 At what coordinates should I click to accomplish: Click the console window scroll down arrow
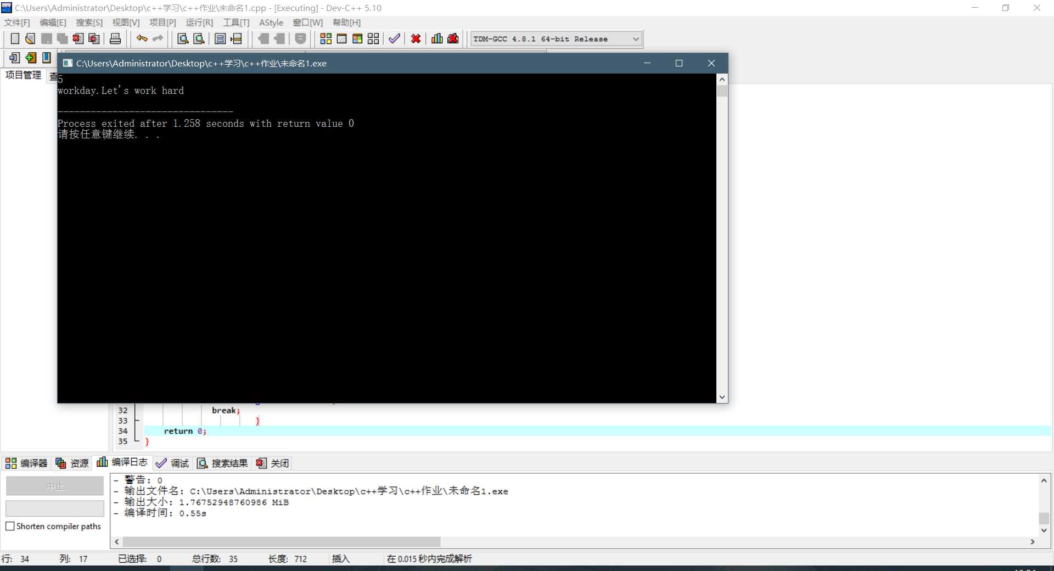pos(722,397)
